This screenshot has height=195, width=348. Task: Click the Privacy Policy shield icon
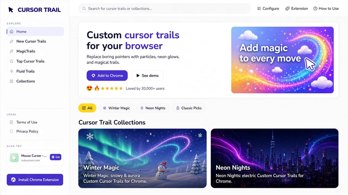pos(11,131)
